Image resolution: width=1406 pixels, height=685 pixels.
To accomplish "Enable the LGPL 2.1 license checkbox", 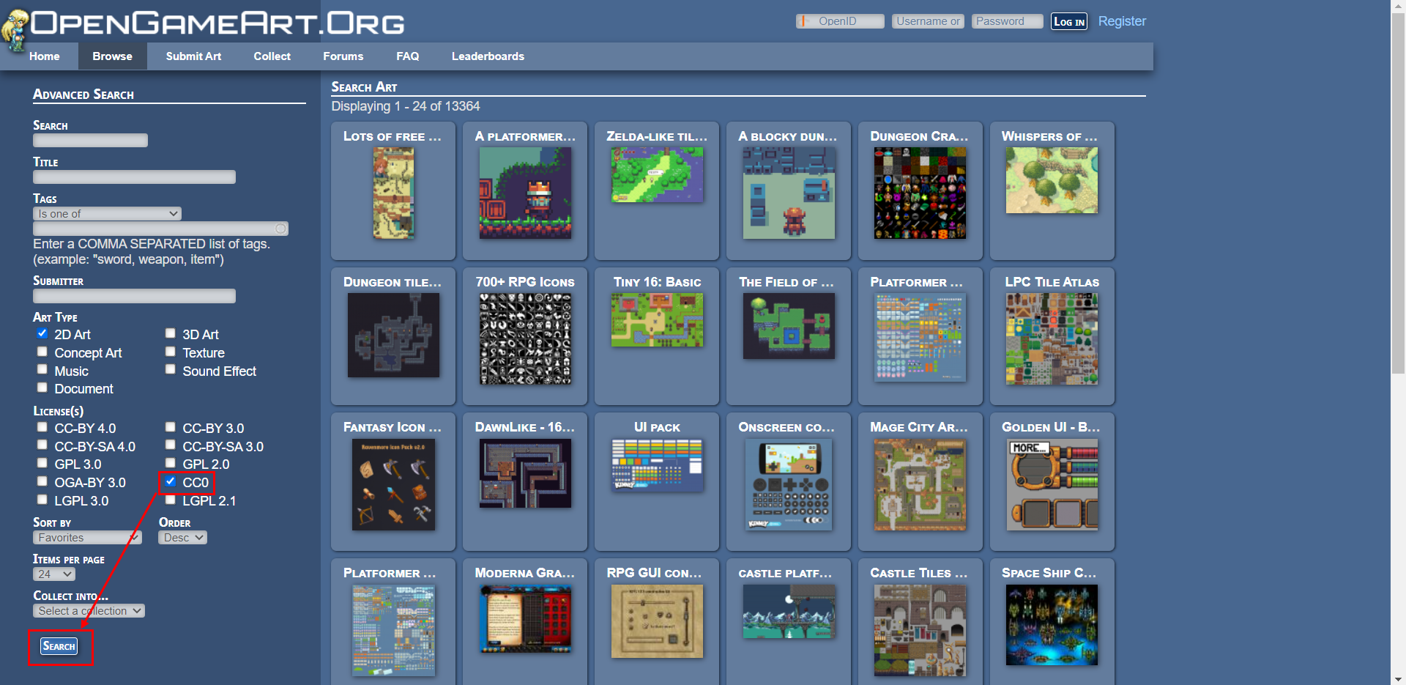I will [x=171, y=500].
